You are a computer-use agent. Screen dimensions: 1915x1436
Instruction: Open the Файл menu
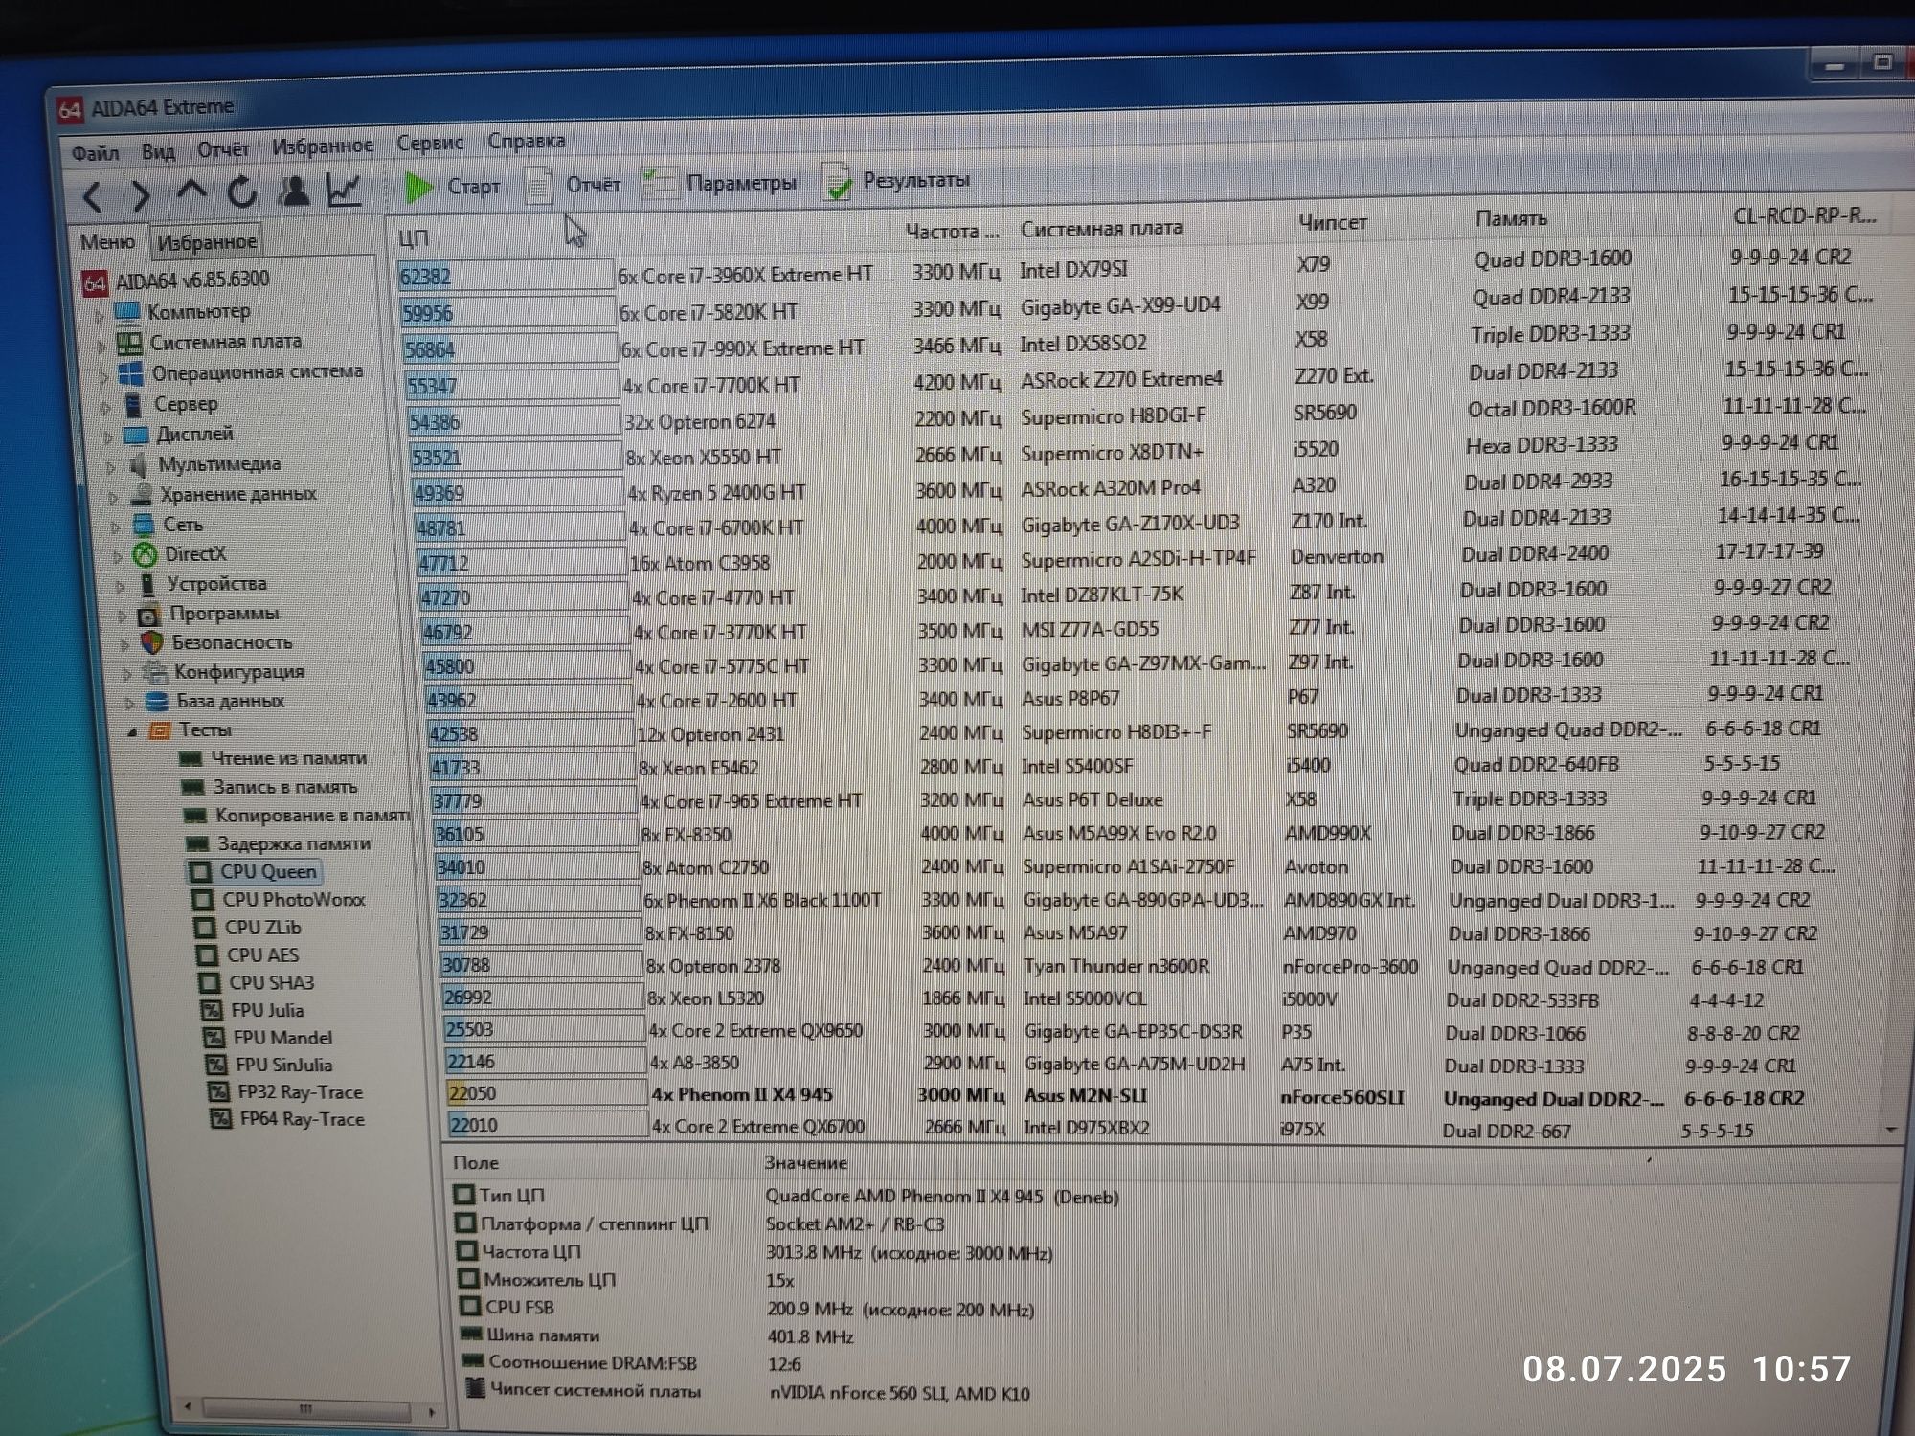95,152
